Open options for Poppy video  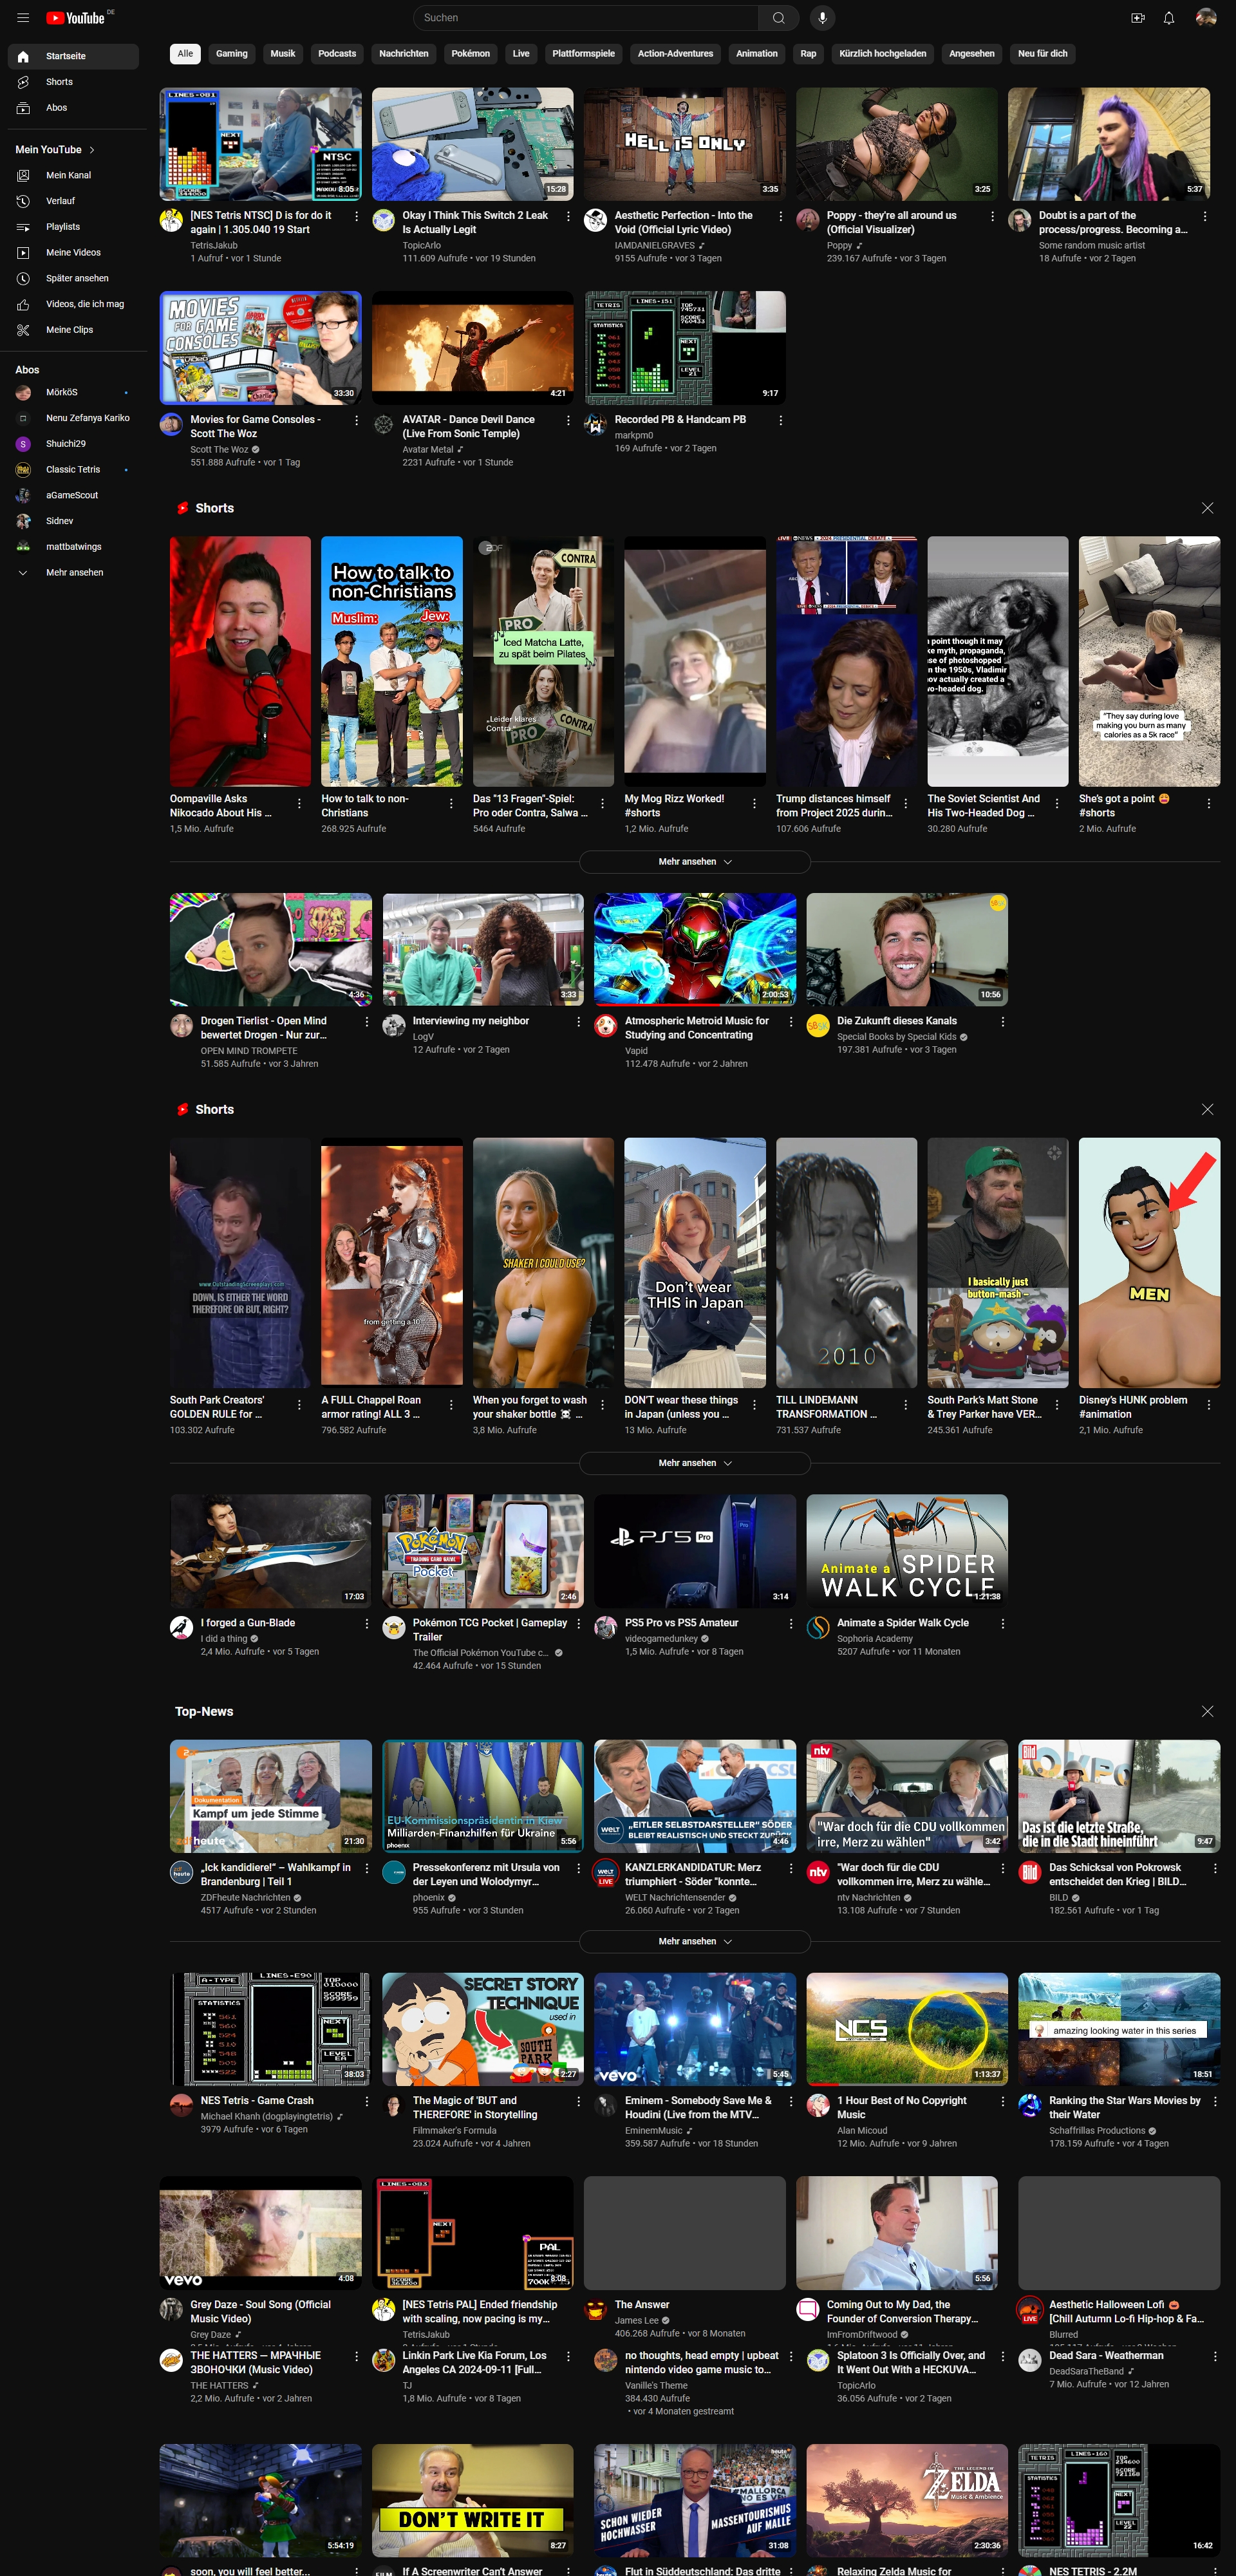(992, 216)
